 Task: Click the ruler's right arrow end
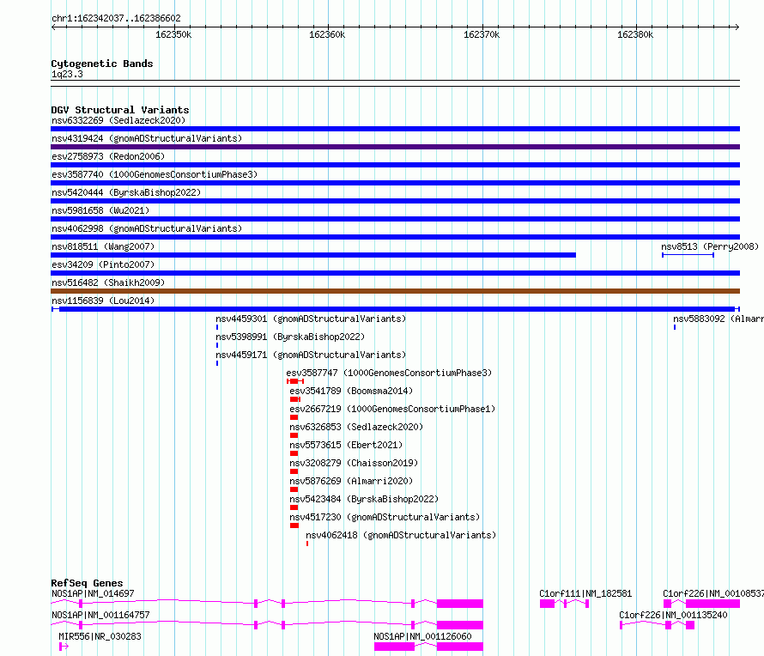pyautogui.click(x=737, y=27)
